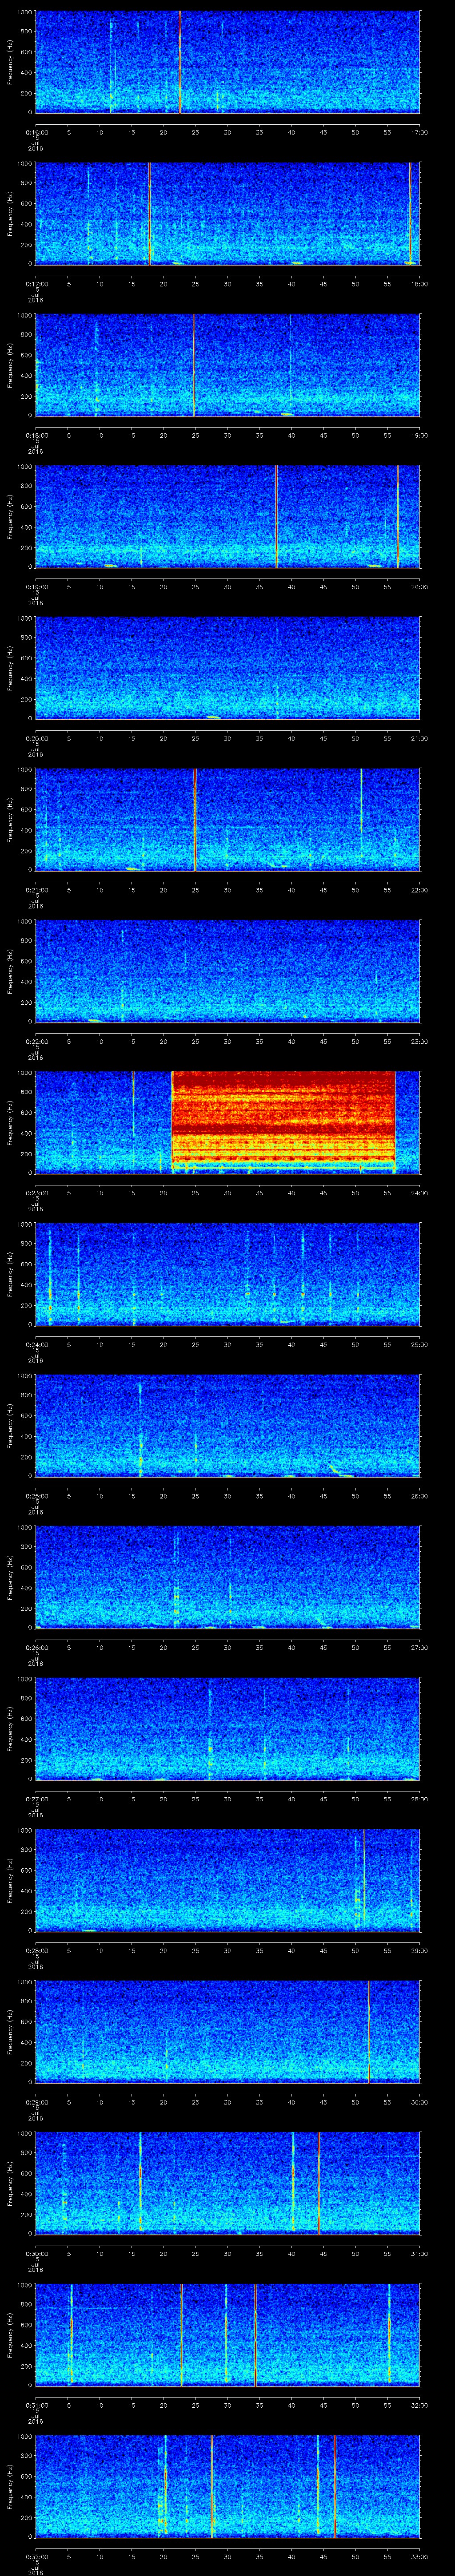Open the spectrogram panel starting at 0:26:00
The image size is (455, 2576).
point(227,1577)
